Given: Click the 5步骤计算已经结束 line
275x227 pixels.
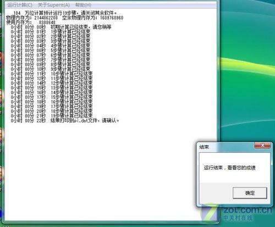Looking at the screenshot, I should click(x=51, y=51).
